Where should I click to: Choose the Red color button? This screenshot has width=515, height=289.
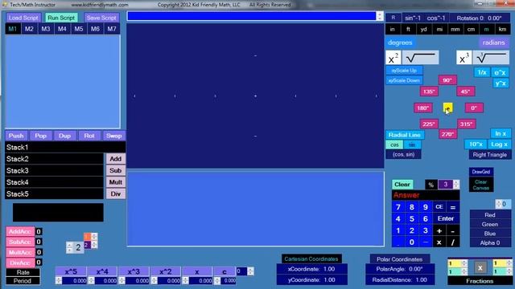pyautogui.click(x=490, y=215)
